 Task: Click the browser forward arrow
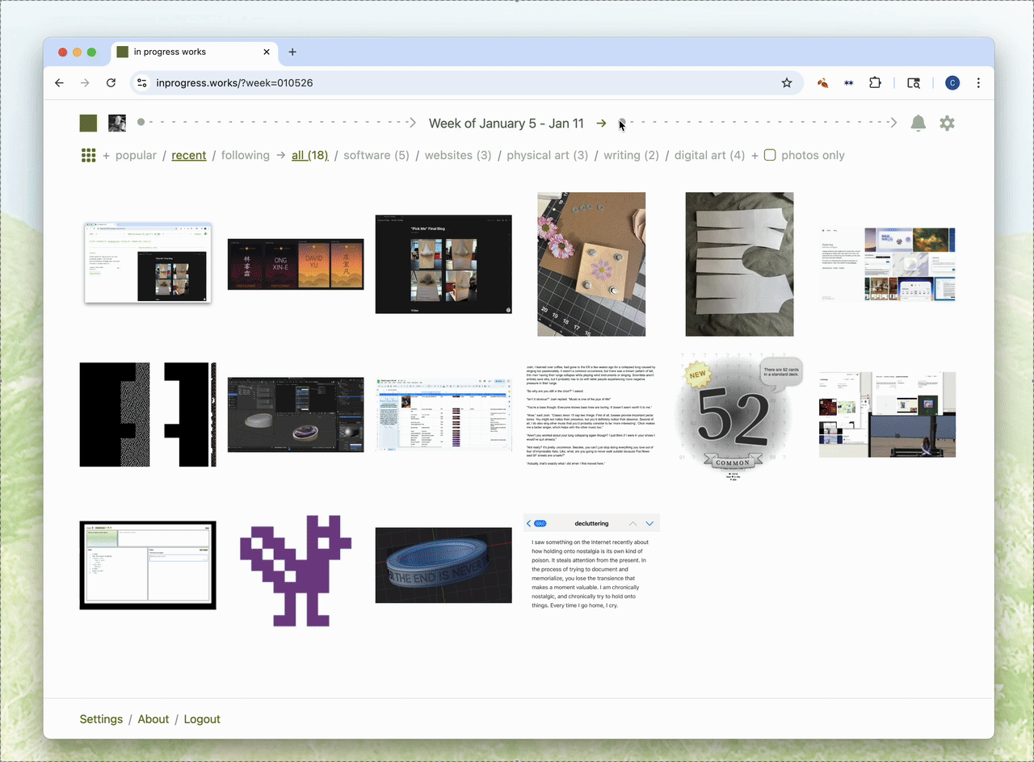(85, 83)
